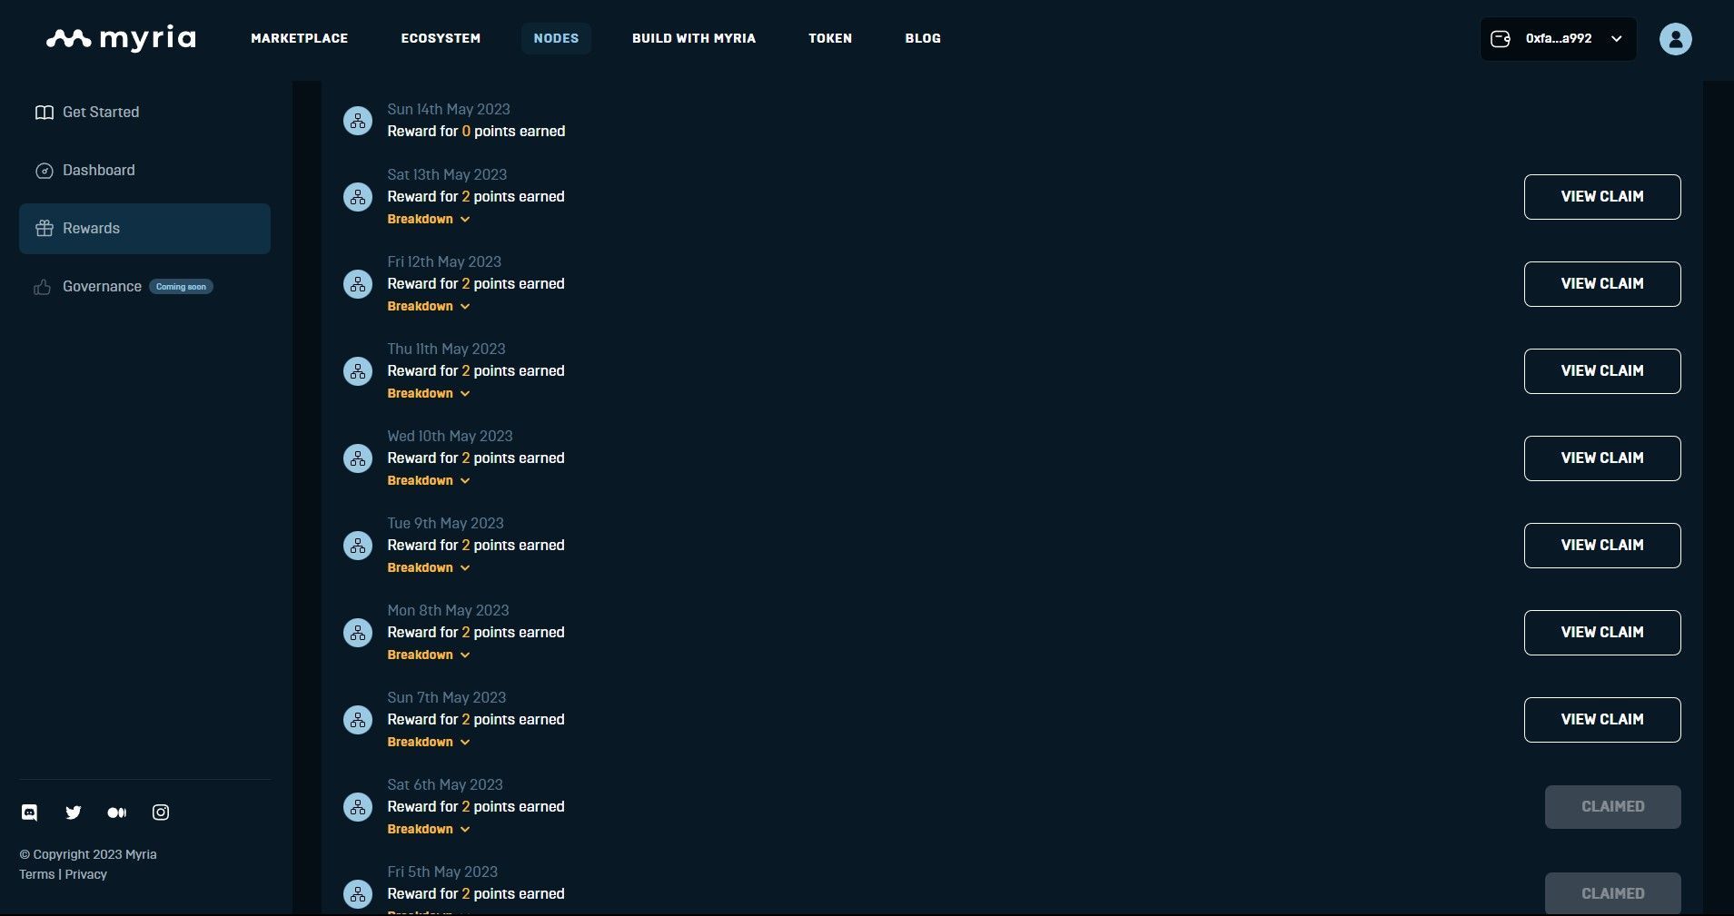Expand Breakdown for Sat 13th May 2023

pyautogui.click(x=428, y=219)
